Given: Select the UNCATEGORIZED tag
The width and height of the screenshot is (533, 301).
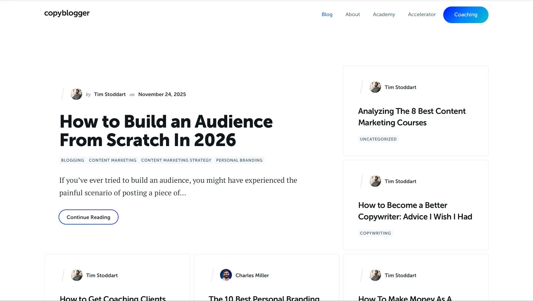Looking at the screenshot, I should point(378,139).
